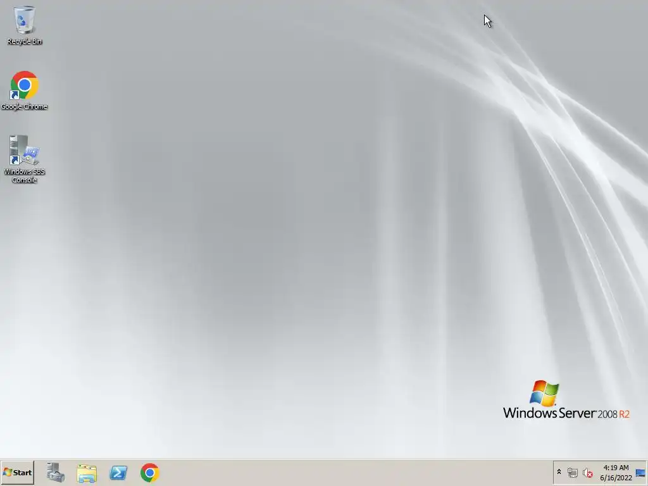Click the muted volume tray icon
The image size is (648, 486).
(x=587, y=472)
